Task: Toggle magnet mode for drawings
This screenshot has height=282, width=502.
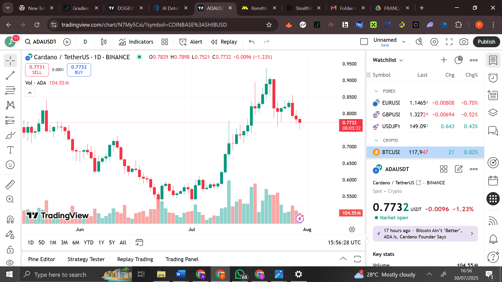Action: pyautogui.click(x=10, y=219)
